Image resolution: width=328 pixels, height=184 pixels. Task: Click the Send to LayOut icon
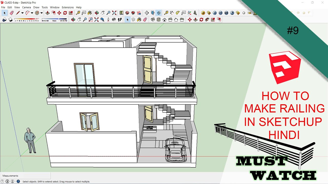139,13
